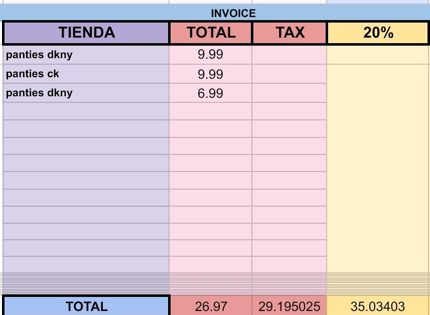
Task: Click the empty TAX cell beside panties ck
Action: pyautogui.click(x=290, y=74)
